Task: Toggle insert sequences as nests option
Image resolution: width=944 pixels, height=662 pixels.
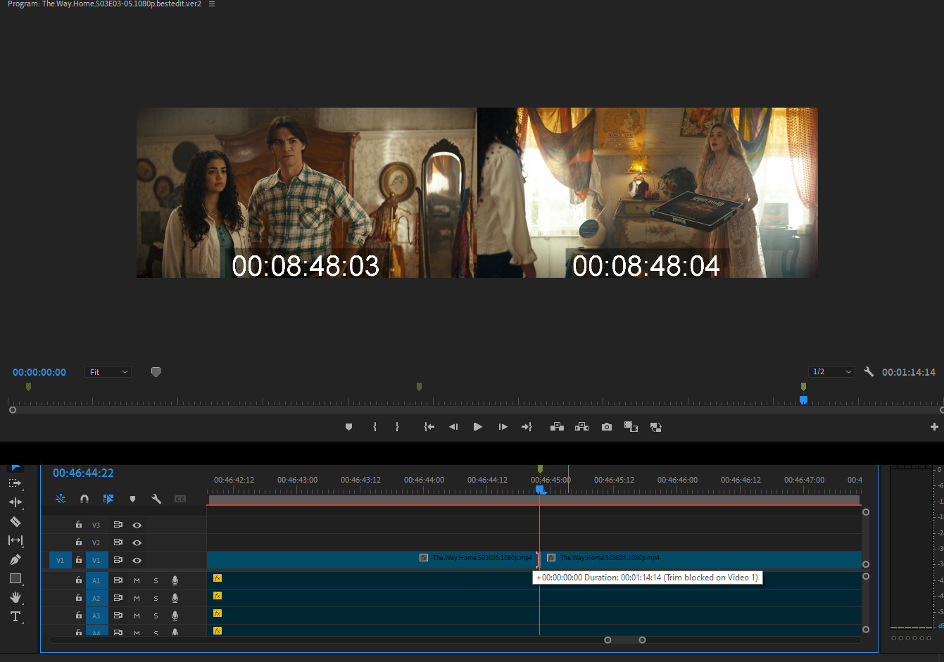Action: (x=61, y=499)
